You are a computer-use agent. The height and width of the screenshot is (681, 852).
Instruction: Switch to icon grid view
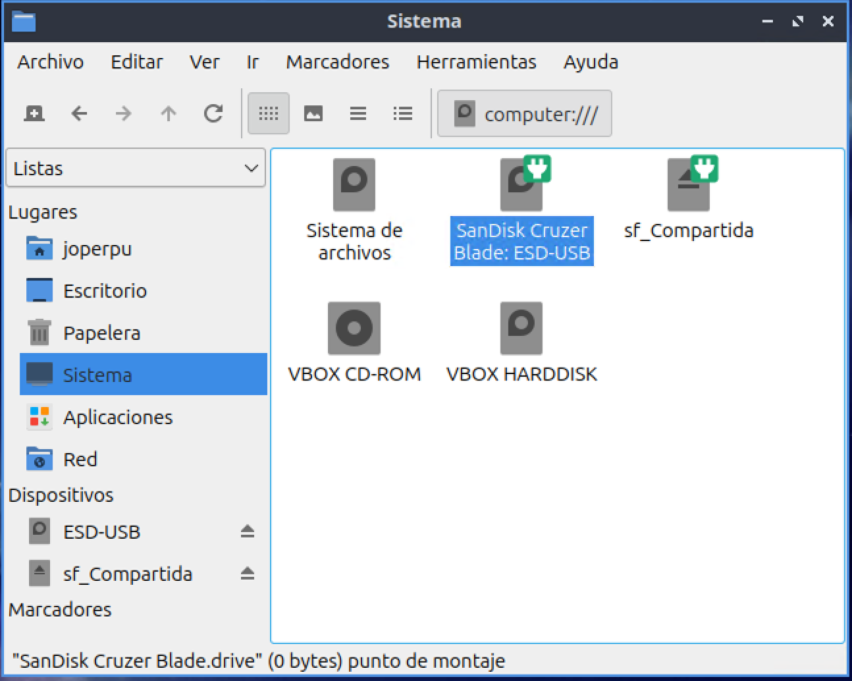269,114
